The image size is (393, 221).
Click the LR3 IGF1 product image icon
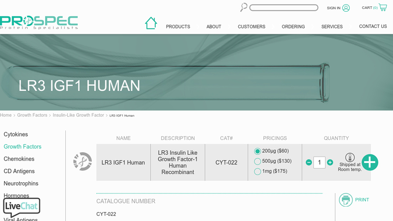(x=83, y=162)
